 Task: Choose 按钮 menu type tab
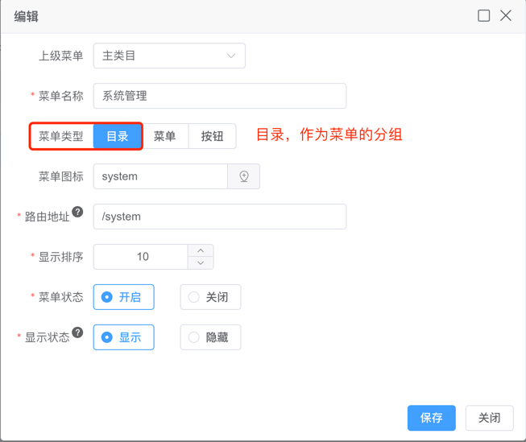click(x=212, y=136)
